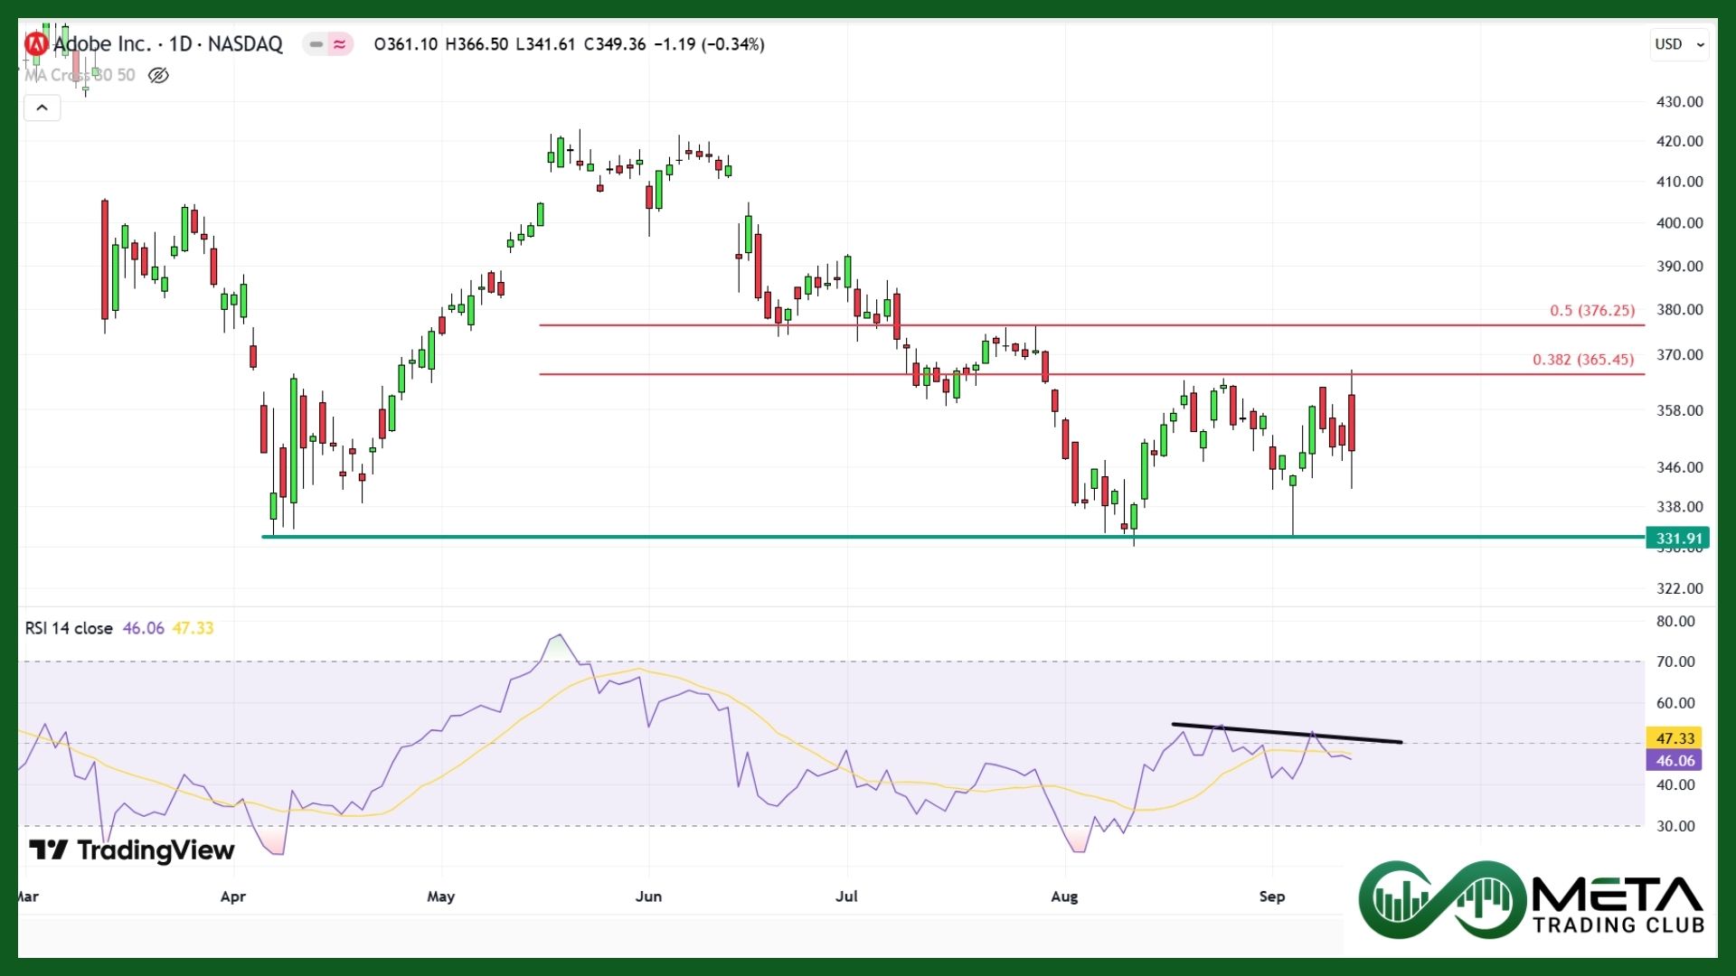The image size is (1736, 976).
Task: Open the USD currency dropdown
Action: tap(1679, 43)
